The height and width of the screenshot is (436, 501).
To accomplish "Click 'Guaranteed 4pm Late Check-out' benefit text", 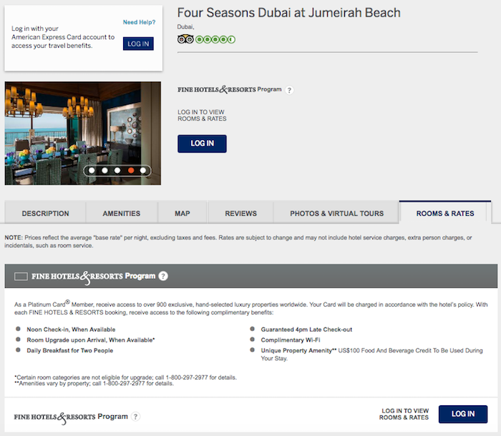I will click(x=306, y=330).
